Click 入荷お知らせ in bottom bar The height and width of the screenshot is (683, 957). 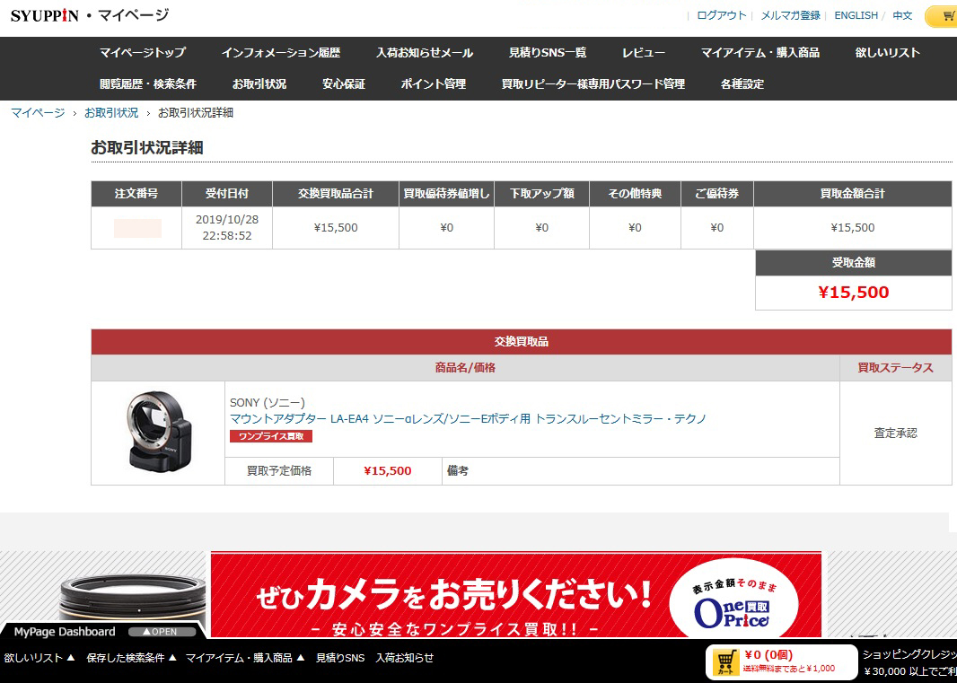[x=405, y=658]
